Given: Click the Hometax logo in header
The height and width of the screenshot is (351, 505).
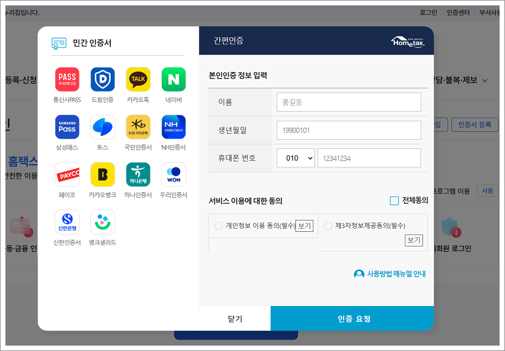Looking at the screenshot, I should pyautogui.click(x=408, y=42).
